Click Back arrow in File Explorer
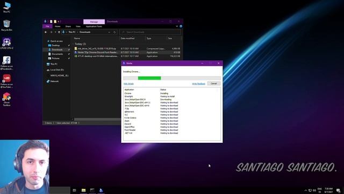This screenshot has width=344, height=194. [x=46, y=32]
